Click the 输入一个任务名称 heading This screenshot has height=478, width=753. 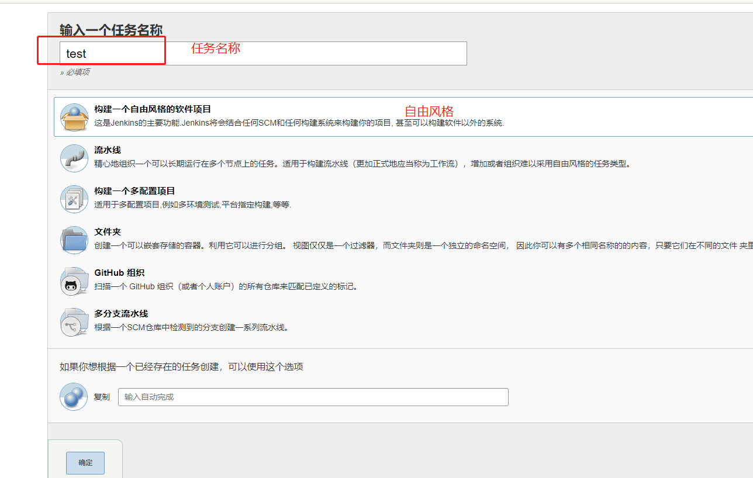(111, 30)
